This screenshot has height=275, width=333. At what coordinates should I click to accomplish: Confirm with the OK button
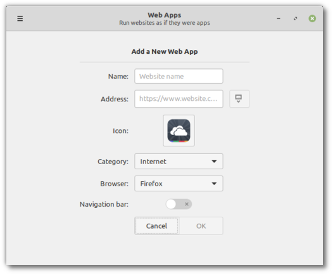tap(201, 226)
